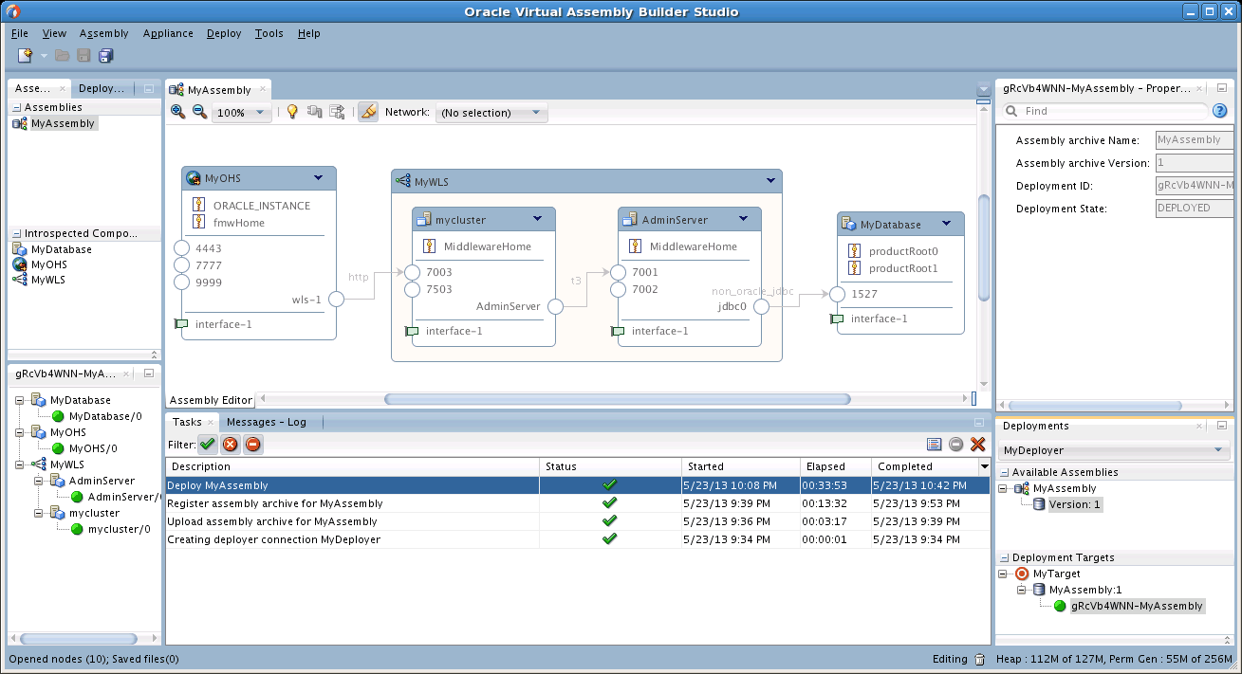
Task: Collapse the MyWLS tree node
Action: pos(20,465)
